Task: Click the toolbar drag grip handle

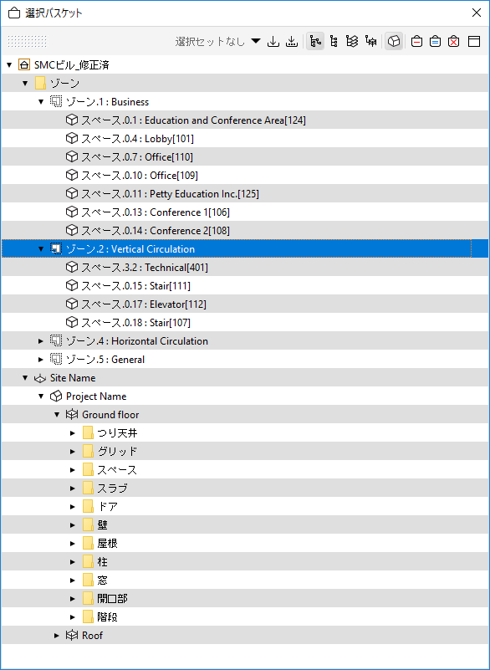Action: [28, 42]
